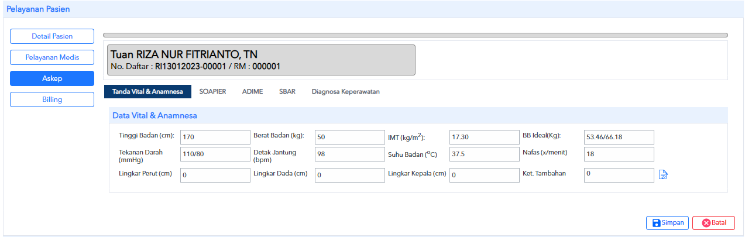
Task: Click the Lingkar Perut (cm) label
Action: pyautogui.click(x=145, y=173)
